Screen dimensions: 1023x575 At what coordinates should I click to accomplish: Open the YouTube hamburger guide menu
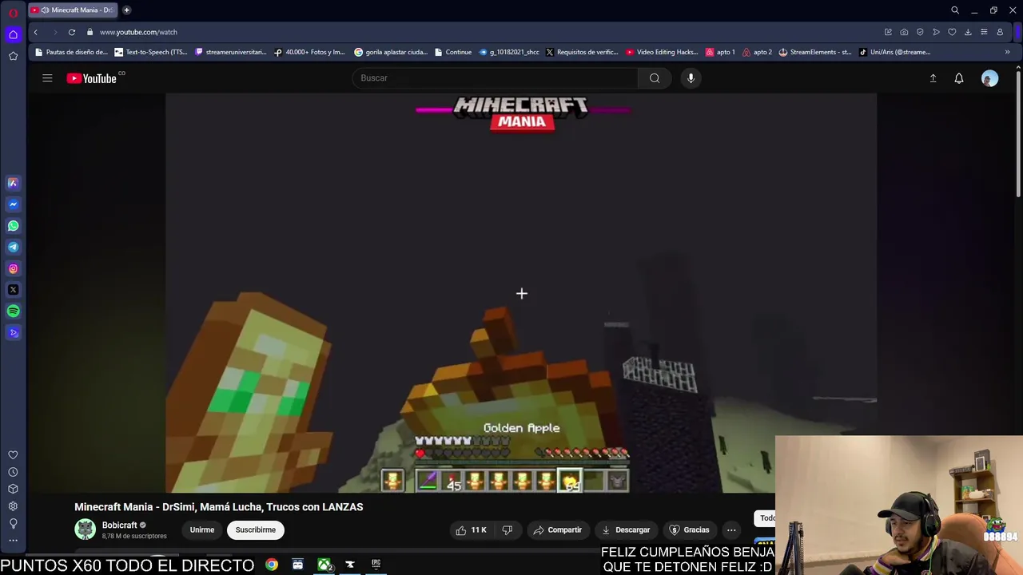47,77
